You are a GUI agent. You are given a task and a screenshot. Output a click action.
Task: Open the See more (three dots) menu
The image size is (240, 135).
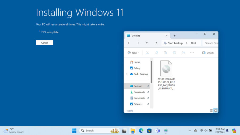[x=192, y=53]
